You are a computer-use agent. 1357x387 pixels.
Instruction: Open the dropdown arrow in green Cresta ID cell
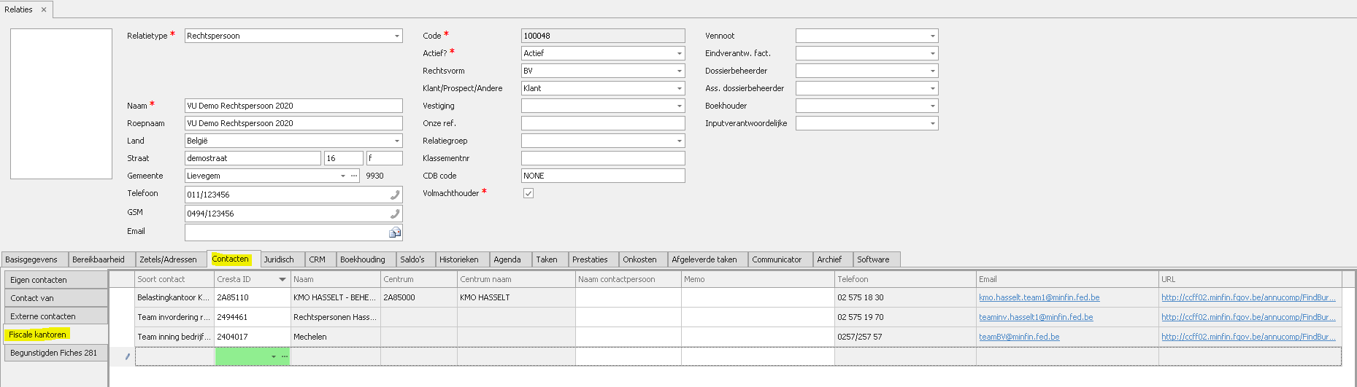click(274, 356)
